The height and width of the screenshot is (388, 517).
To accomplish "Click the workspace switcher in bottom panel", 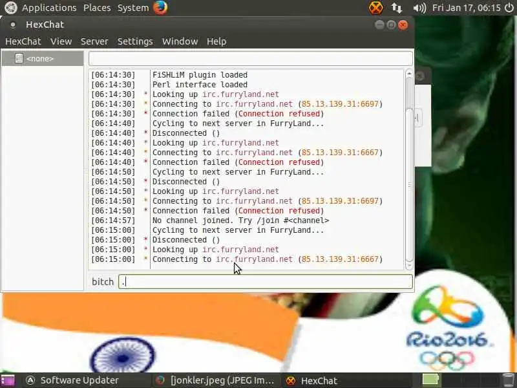I will (x=461, y=380).
